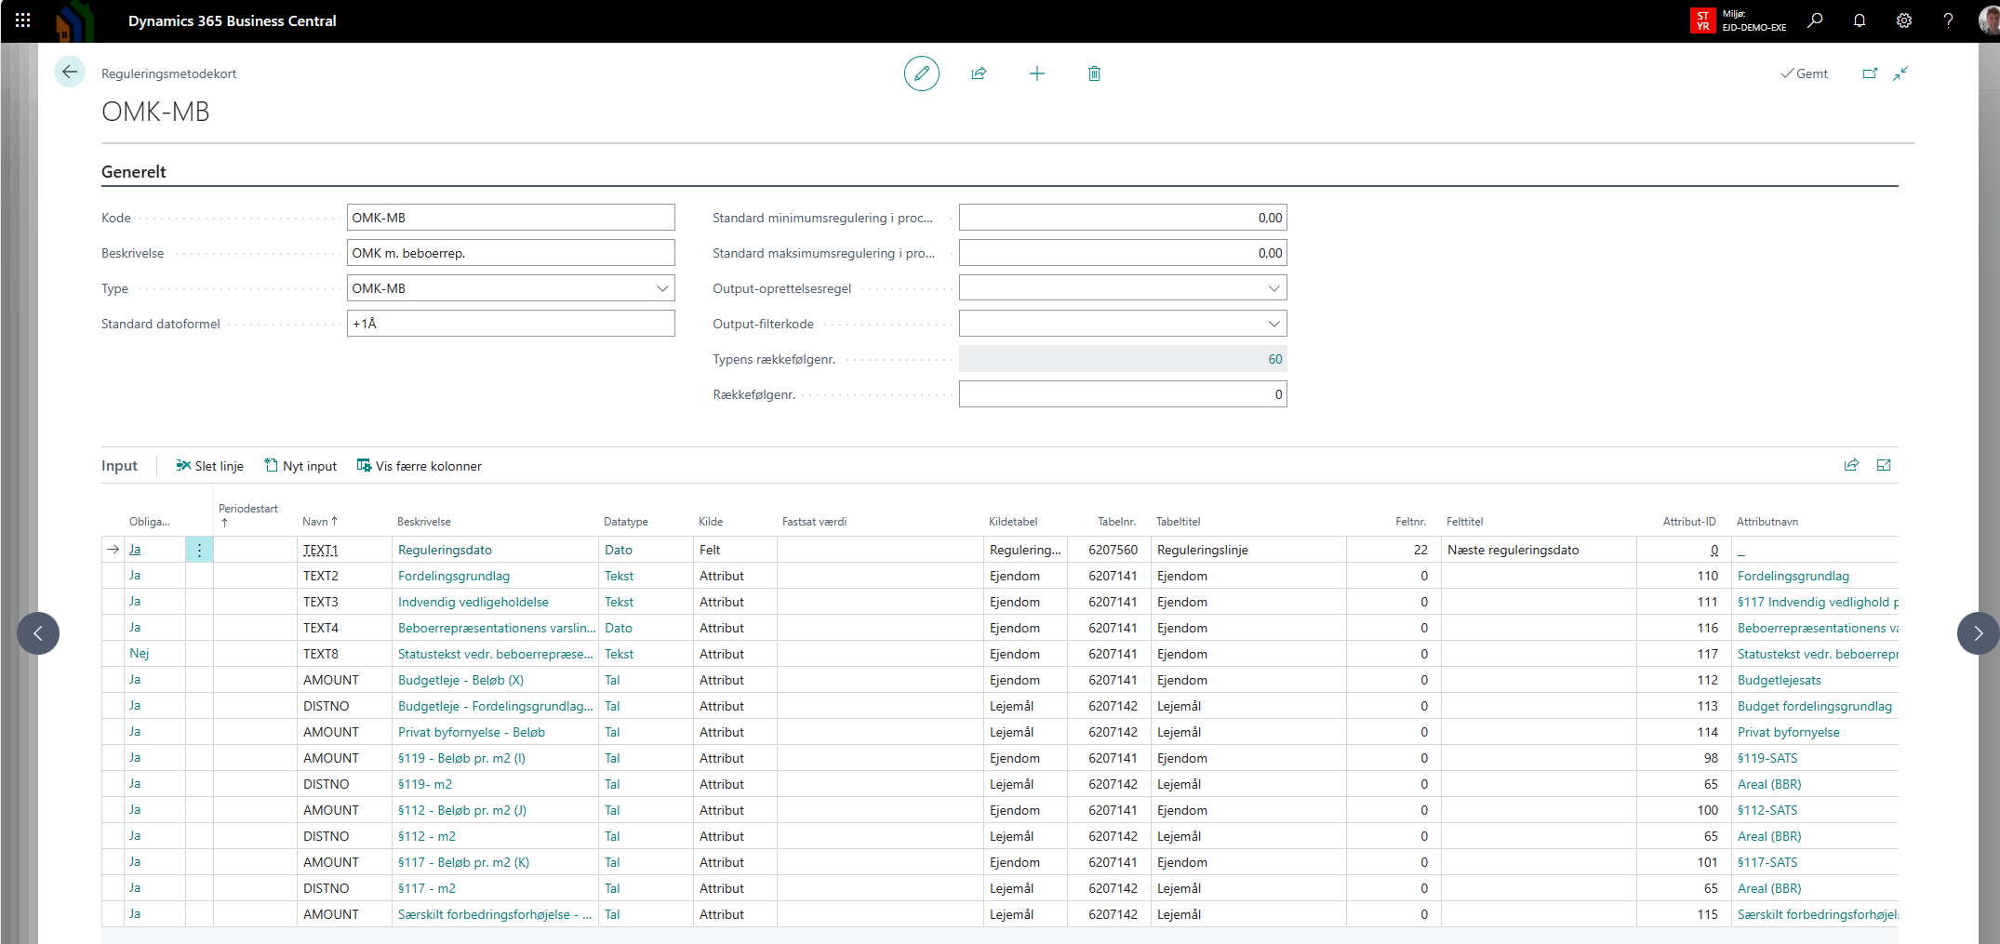Collapse the page with shrink icon
This screenshot has height=944, width=2000.
point(1900,73)
